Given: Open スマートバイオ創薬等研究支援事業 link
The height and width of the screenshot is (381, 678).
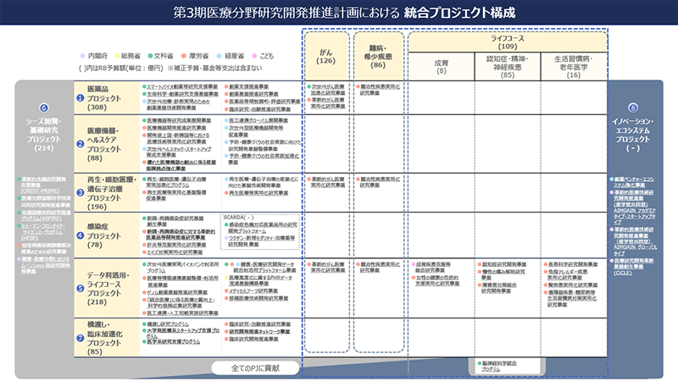Looking at the screenshot, I should tap(182, 87).
